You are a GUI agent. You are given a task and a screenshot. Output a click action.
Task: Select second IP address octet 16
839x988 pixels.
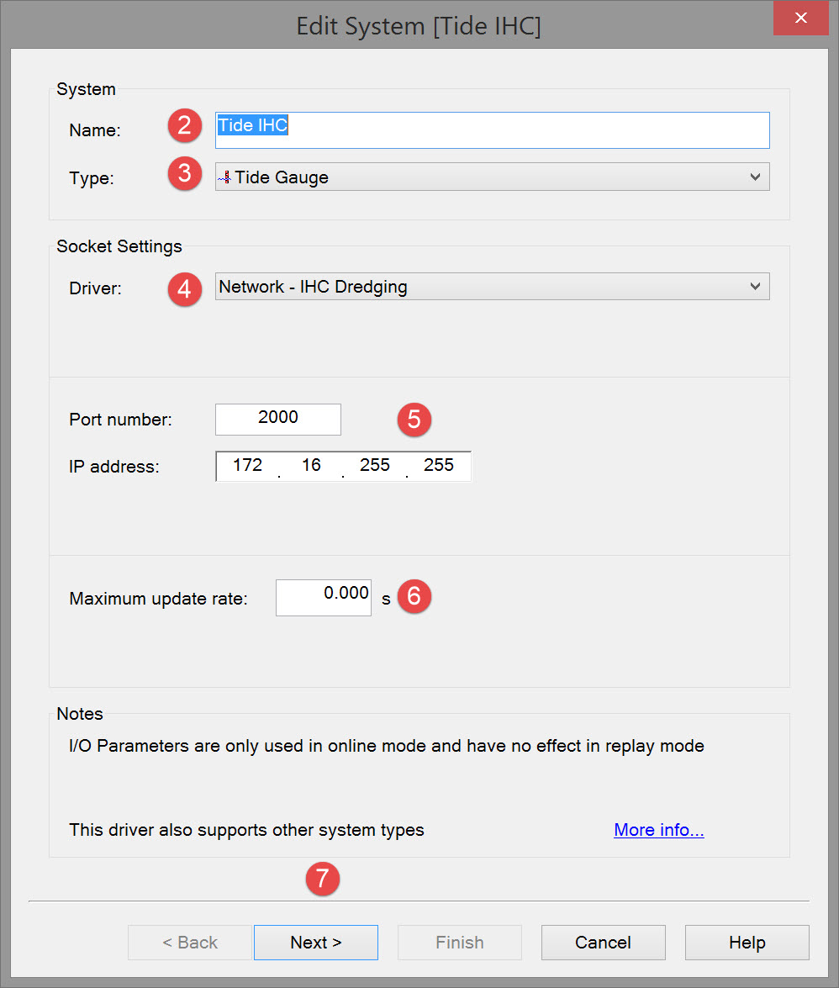click(311, 465)
